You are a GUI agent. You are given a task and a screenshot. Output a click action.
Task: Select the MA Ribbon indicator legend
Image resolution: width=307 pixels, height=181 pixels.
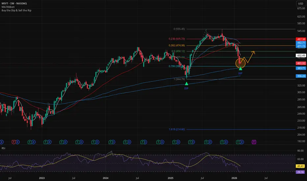[8, 7]
